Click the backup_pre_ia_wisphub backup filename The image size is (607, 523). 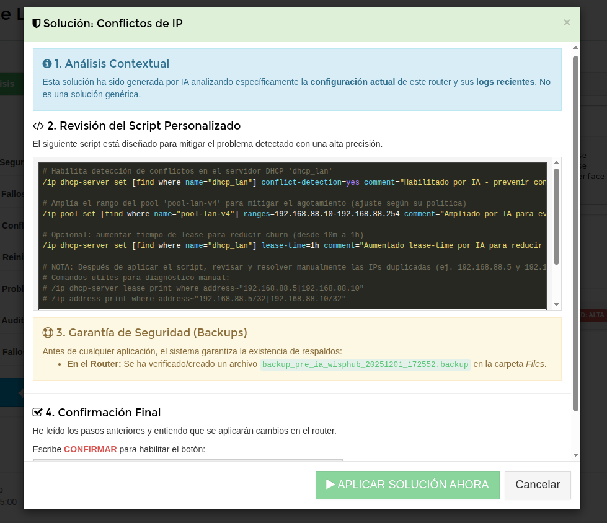coord(365,364)
